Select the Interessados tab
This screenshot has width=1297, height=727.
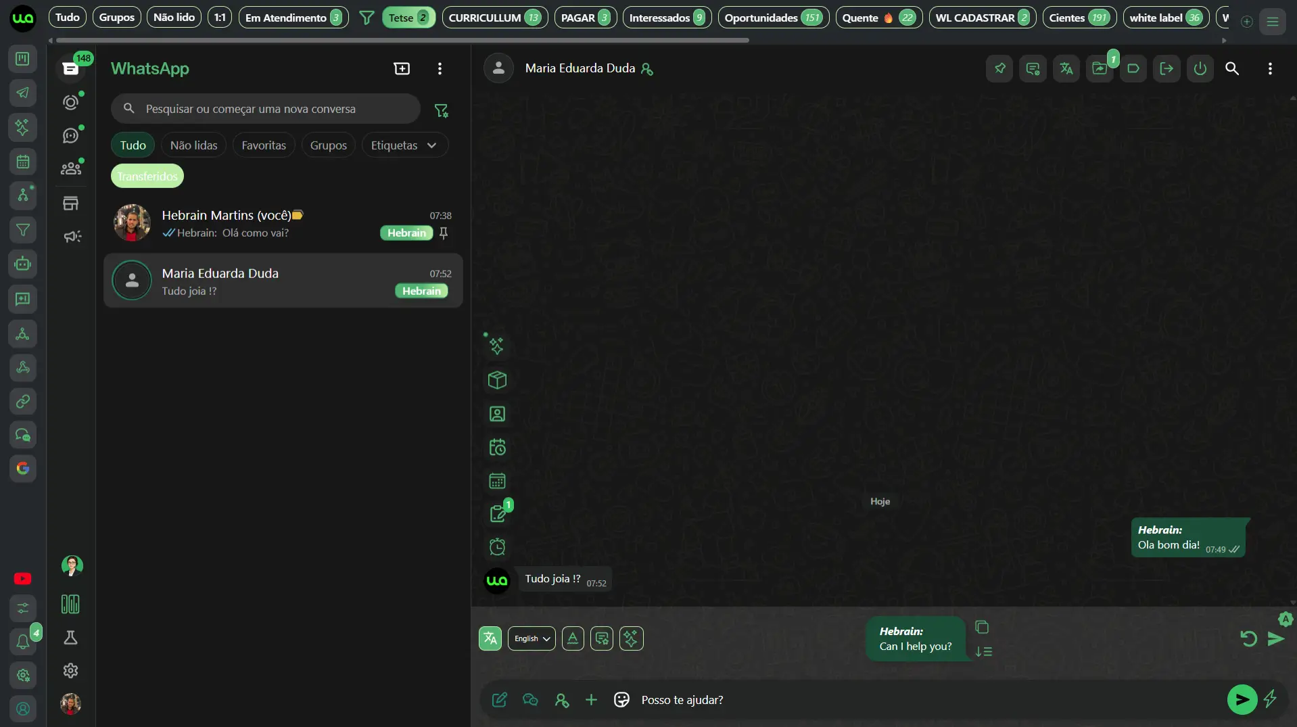[x=667, y=18]
